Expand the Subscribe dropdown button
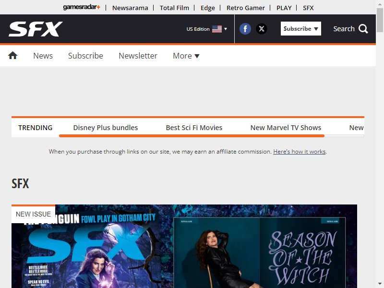 coord(301,29)
